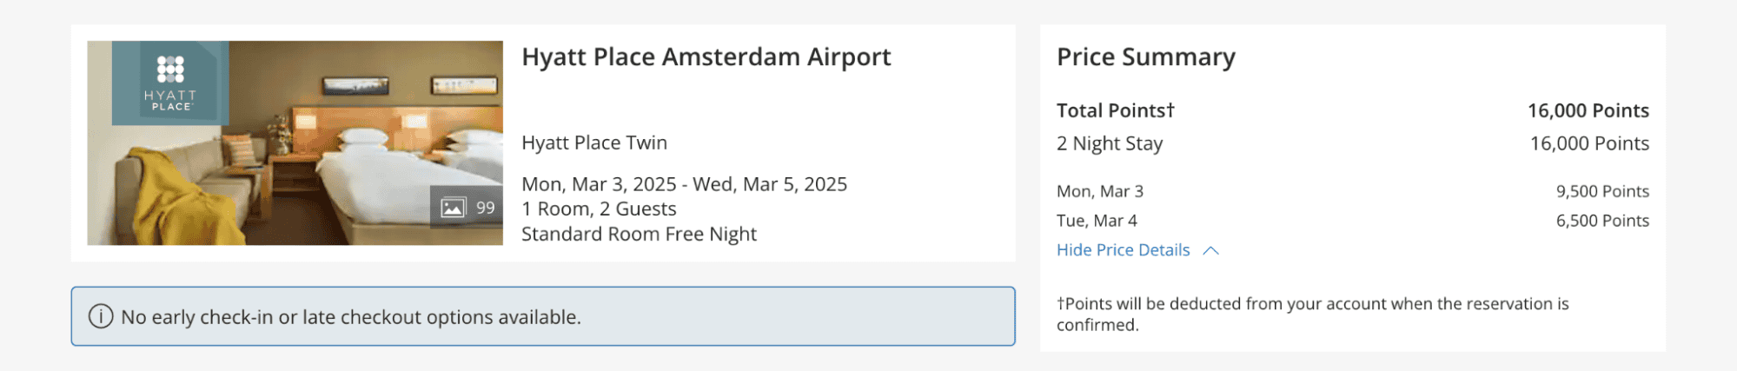Click the "2 Night Stay" line
This screenshot has width=1737, height=371.
[1109, 143]
